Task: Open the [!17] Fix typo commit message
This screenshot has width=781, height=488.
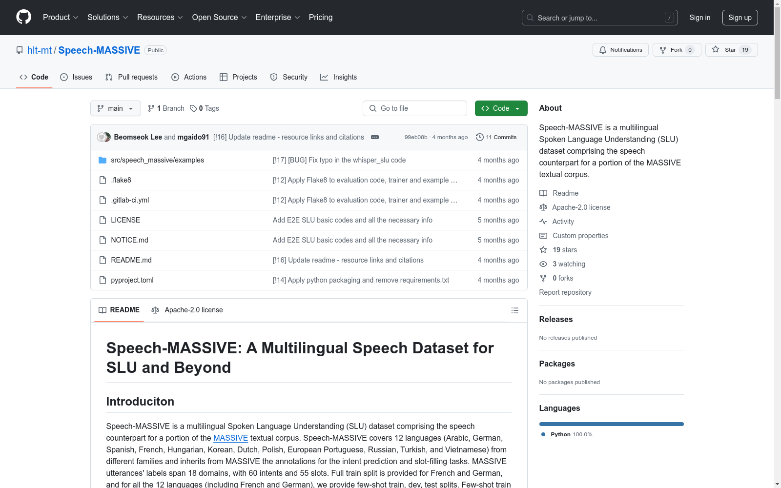Action: [x=339, y=160]
